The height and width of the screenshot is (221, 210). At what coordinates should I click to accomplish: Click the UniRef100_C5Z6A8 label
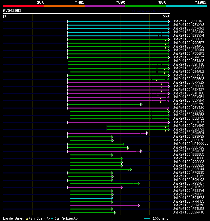point(188,79)
